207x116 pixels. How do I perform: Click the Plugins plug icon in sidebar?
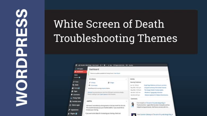[x=69, y=114]
